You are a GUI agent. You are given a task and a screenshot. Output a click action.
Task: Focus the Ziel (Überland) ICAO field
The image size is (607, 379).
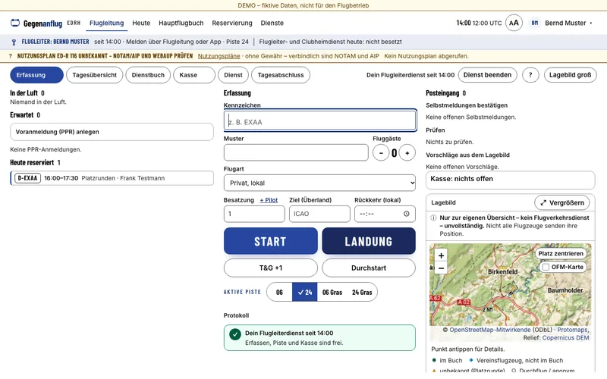[319, 214]
